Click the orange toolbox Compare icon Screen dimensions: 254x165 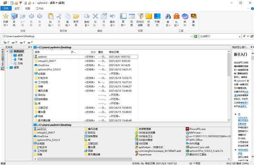pos(177,16)
